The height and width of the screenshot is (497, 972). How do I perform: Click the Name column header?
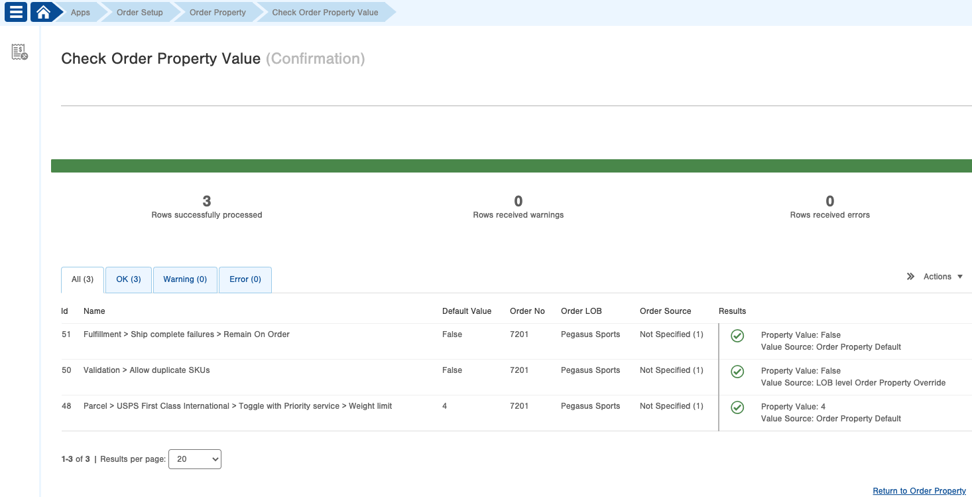click(x=94, y=311)
